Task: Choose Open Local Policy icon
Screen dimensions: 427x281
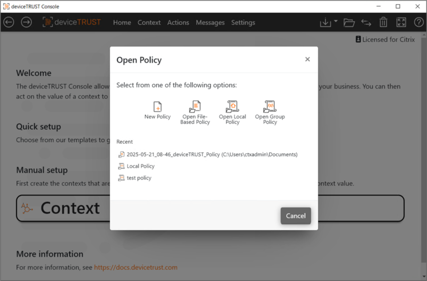Action: coord(232,106)
